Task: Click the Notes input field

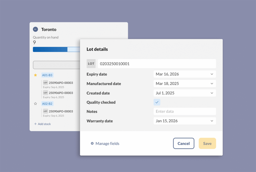Action: (x=184, y=111)
